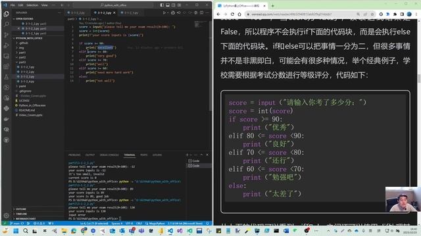Open the View menu
Image resolution: width=421 pixels, height=236 pixels.
(44, 5)
